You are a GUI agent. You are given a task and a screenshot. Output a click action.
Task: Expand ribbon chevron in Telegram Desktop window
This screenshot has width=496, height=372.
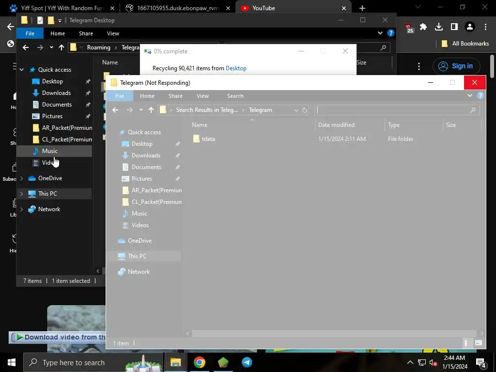pyautogui.click(x=380, y=33)
